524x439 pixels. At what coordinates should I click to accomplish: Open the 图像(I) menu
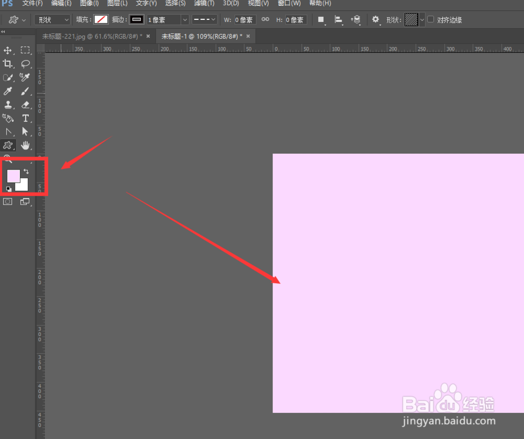[89, 3]
